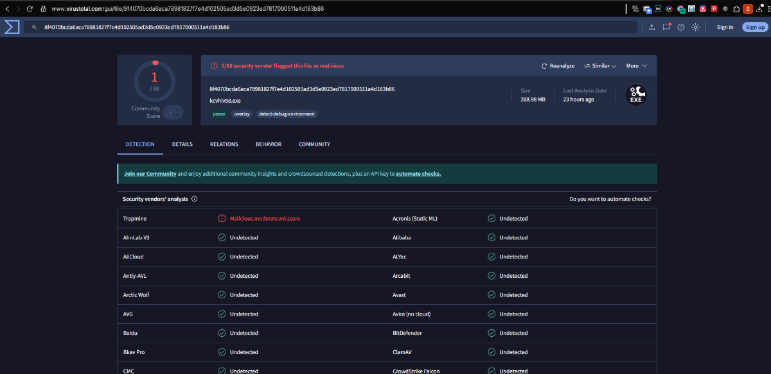Click the EXE file type icon
Viewport: 771px width, 374px height.
click(x=636, y=95)
